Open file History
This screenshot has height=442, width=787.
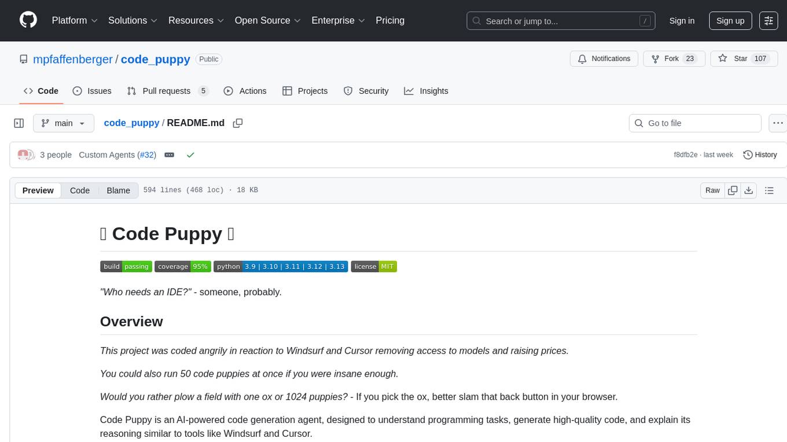click(x=760, y=155)
